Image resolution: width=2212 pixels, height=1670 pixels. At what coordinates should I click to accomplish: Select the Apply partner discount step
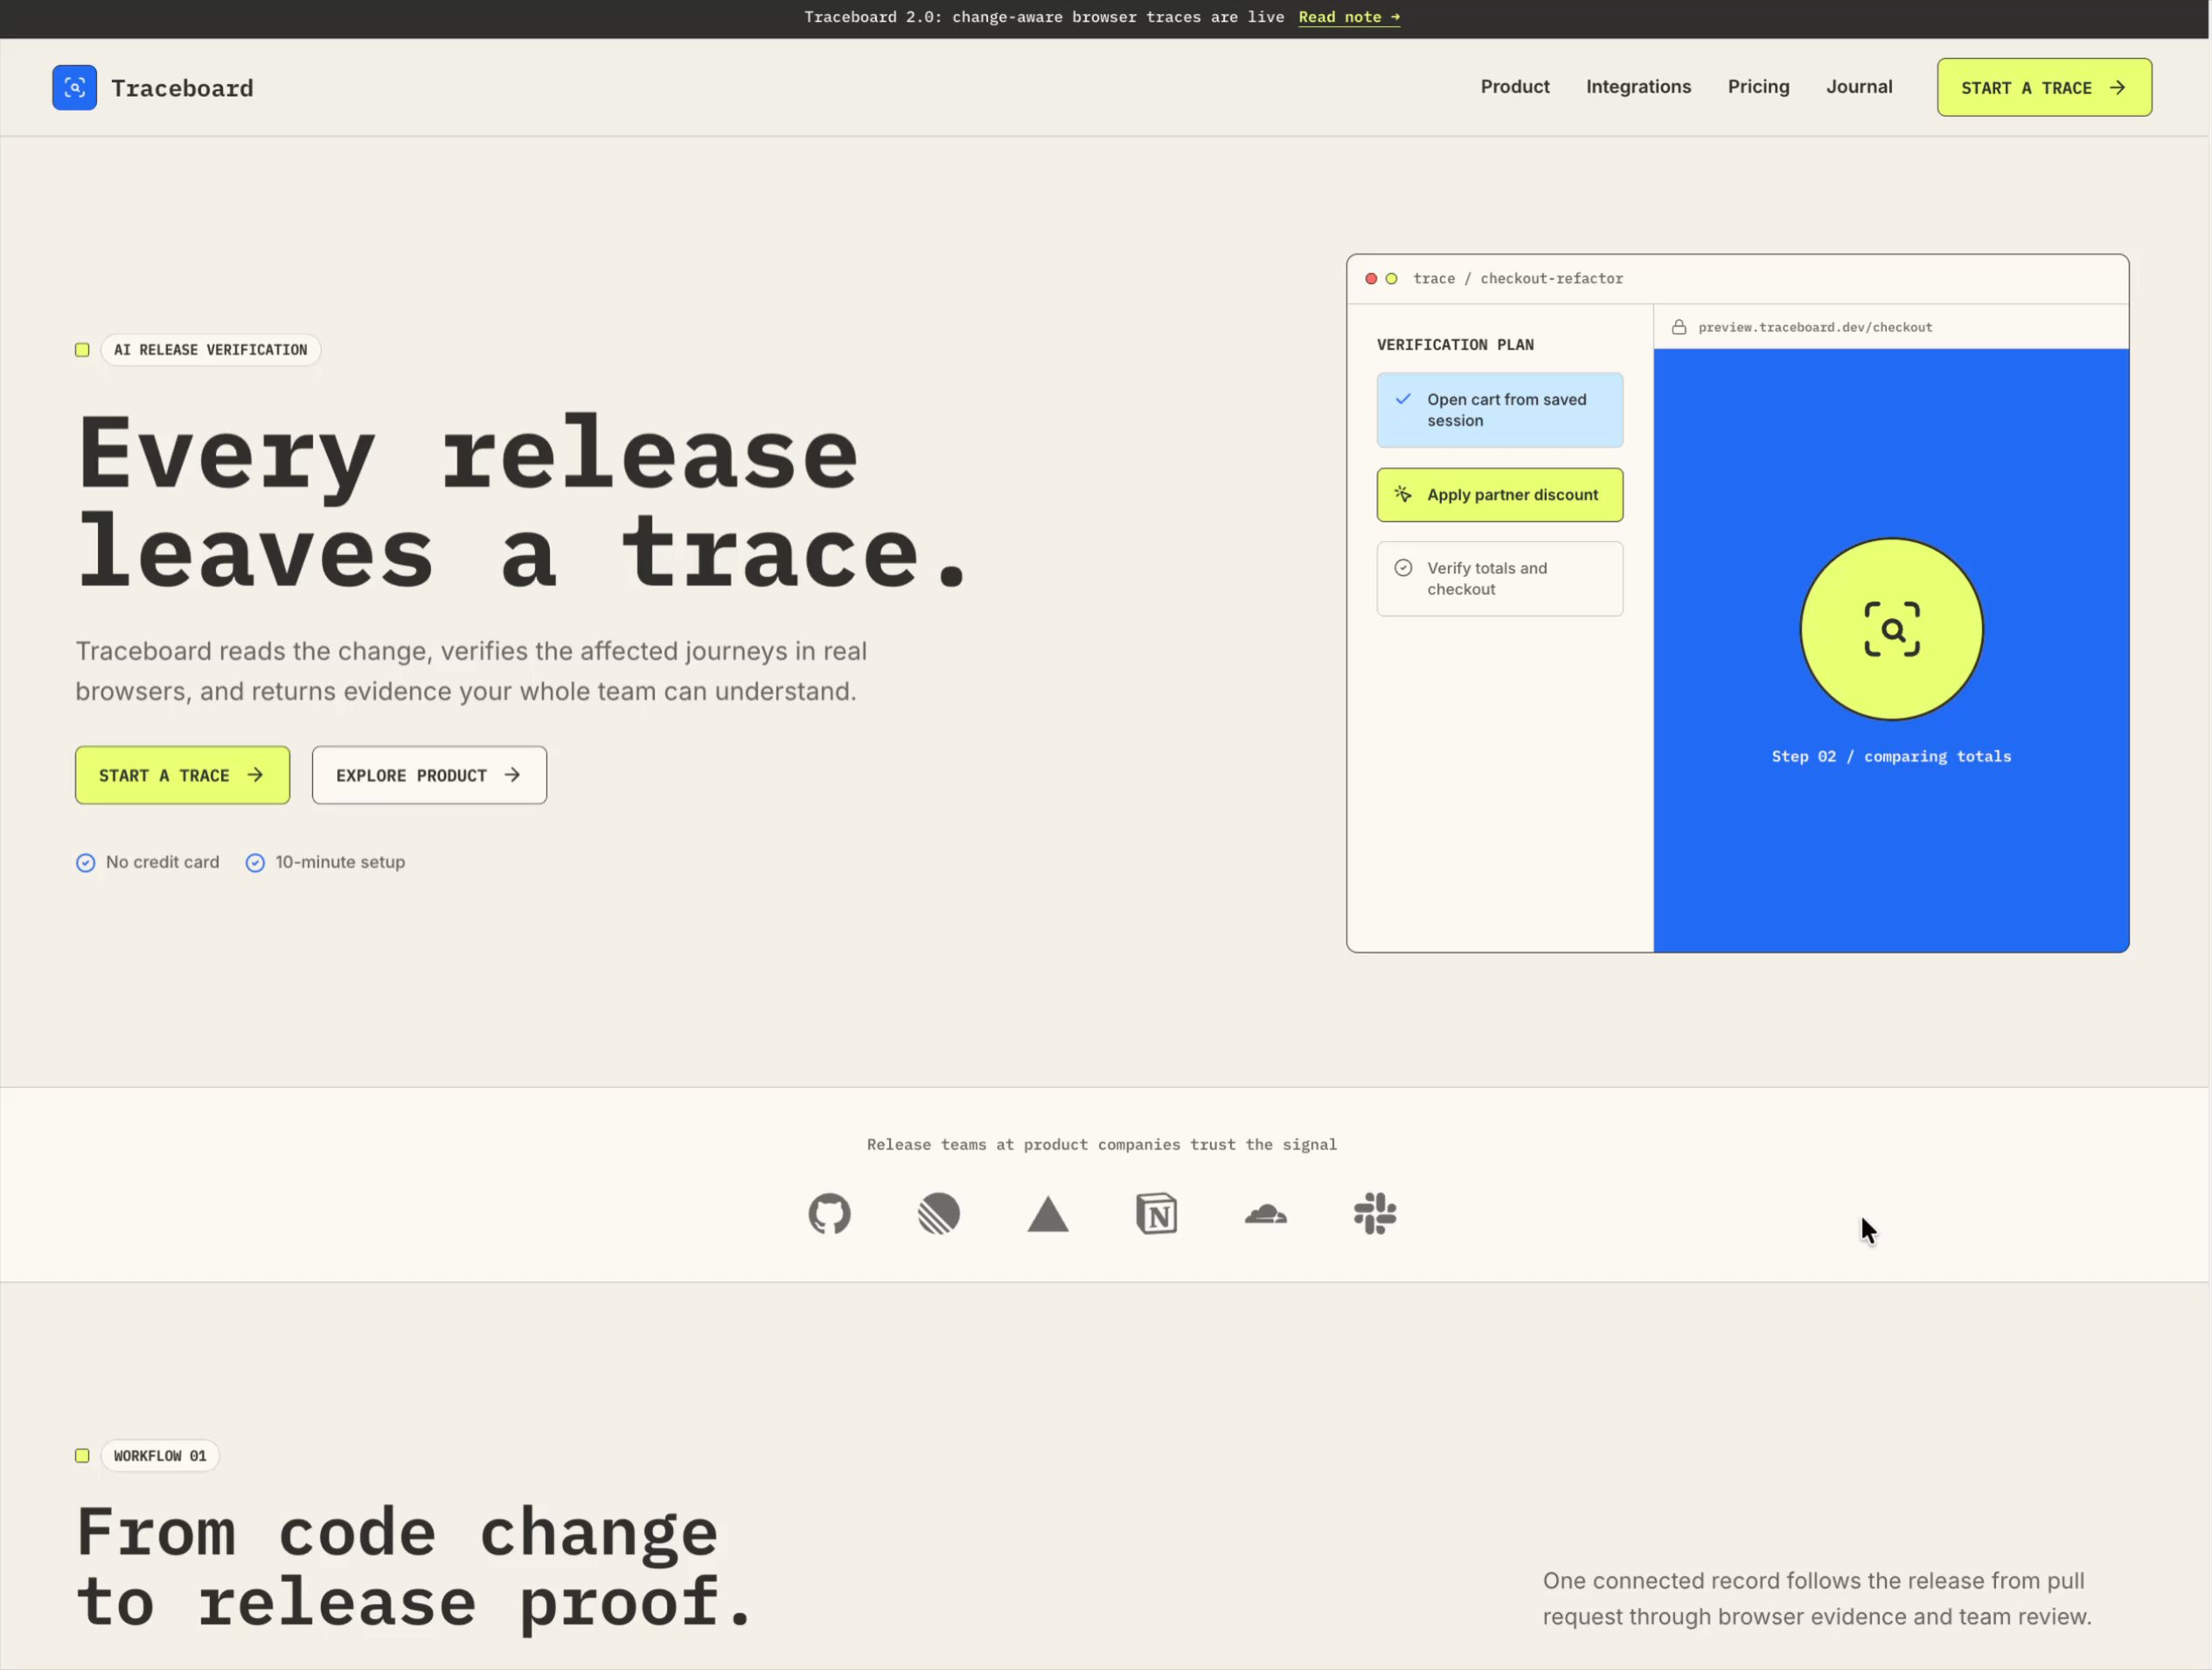(1499, 495)
